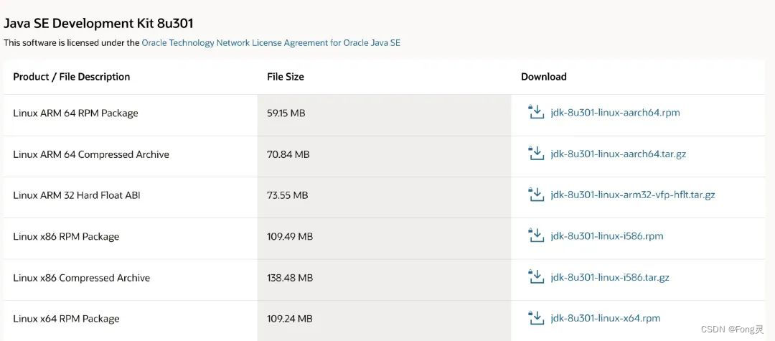Image resolution: width=775 pixels, height=341 pixels.
Task: Click the Download column header
Action: 544,77
